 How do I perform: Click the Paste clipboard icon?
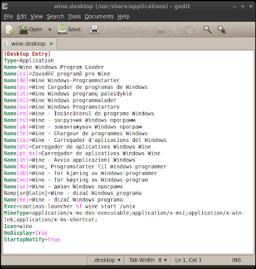189,30
